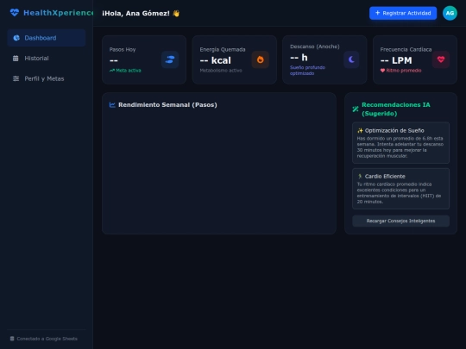Click the runner icon by Cardio Eficiente
Viewport: 466px width, 349px height.
pyautogui.click(x=360, y=177)
